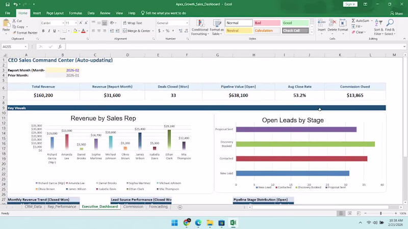Copy the selection

[x=18, y=27]
